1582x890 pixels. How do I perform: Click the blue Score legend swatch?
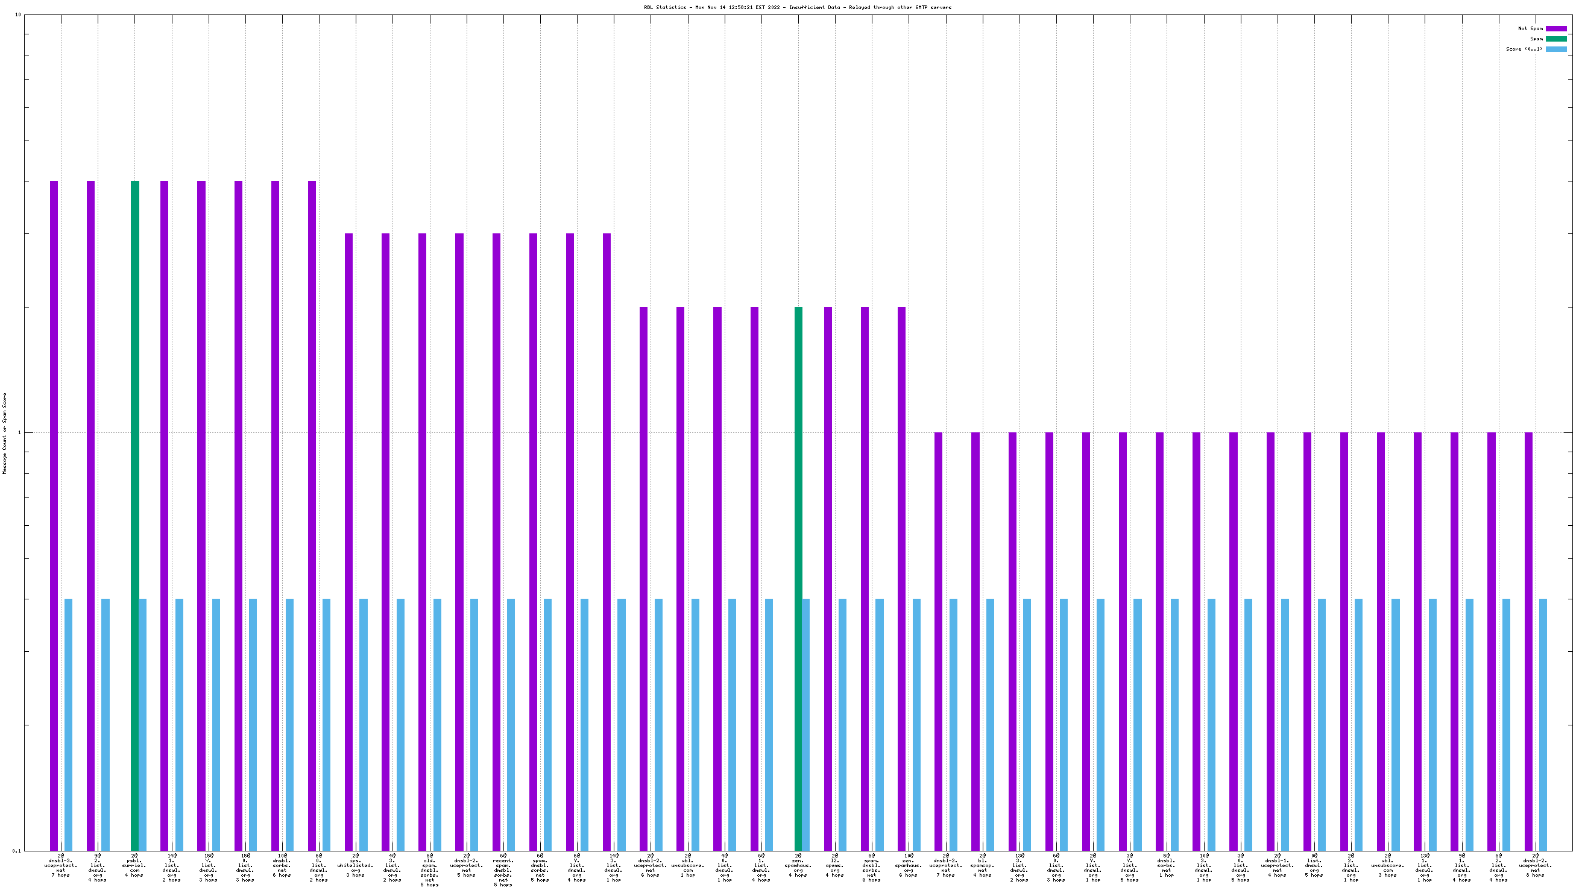(1555, 49)
